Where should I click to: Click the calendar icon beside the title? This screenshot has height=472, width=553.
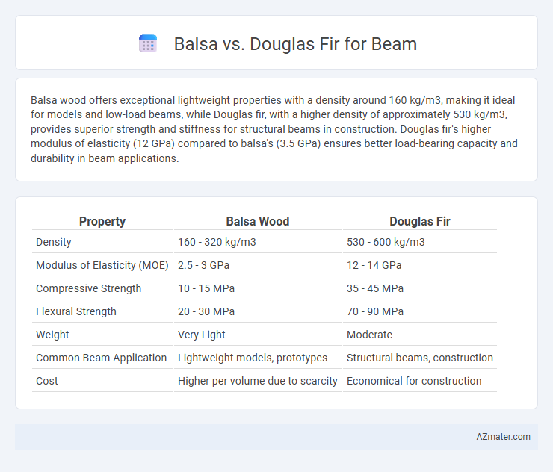point(148,44)
